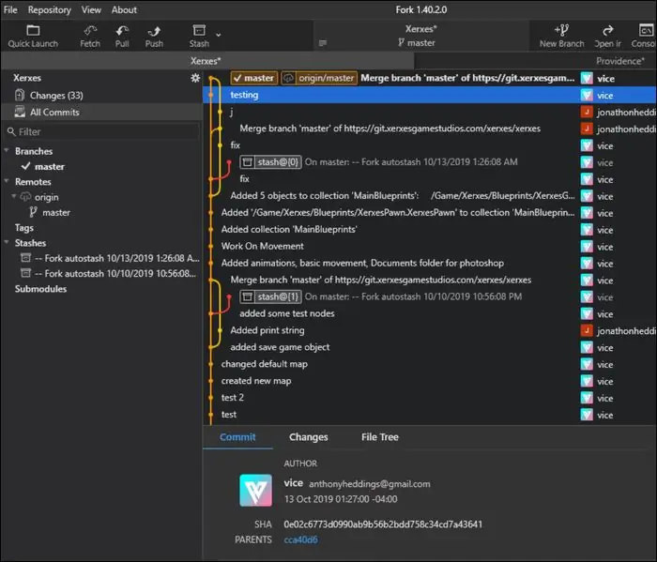
Task: Create a New Branch from the toolbar
Action: [561, 36]
